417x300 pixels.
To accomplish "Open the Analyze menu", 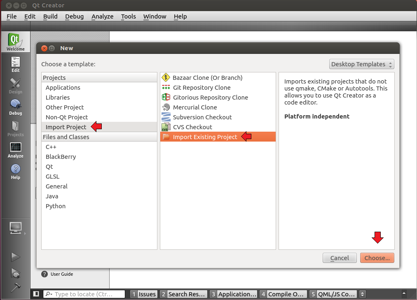I will click(102, 16).
